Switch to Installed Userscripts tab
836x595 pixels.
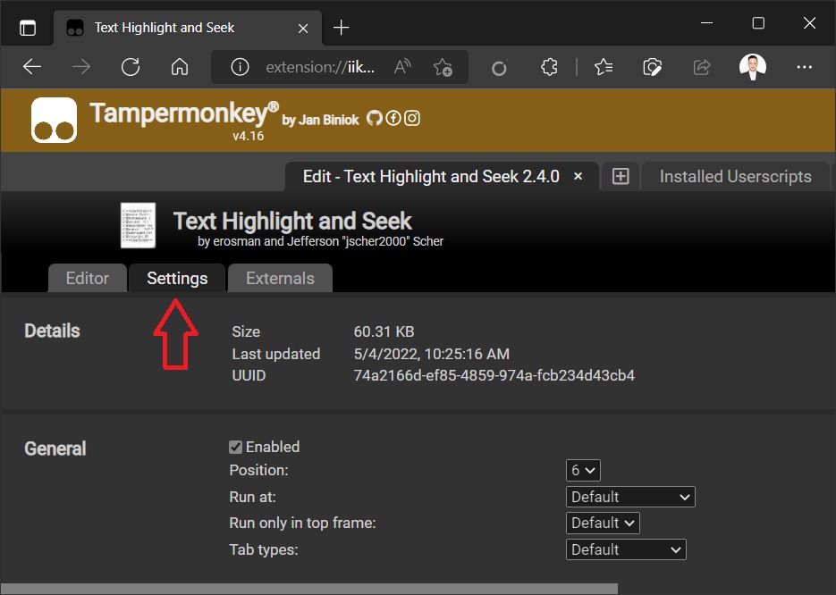[735, 176]
